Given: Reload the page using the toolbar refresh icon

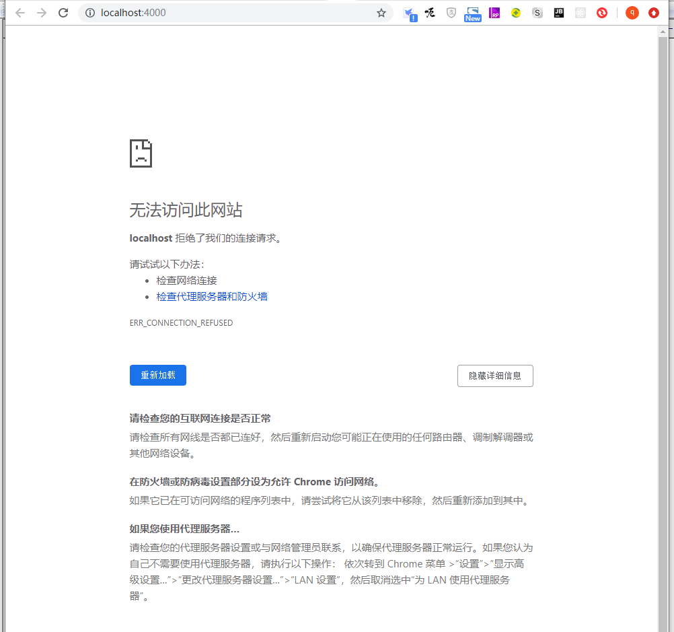Looking at the screenshot, I should click(x=63, y=13).
